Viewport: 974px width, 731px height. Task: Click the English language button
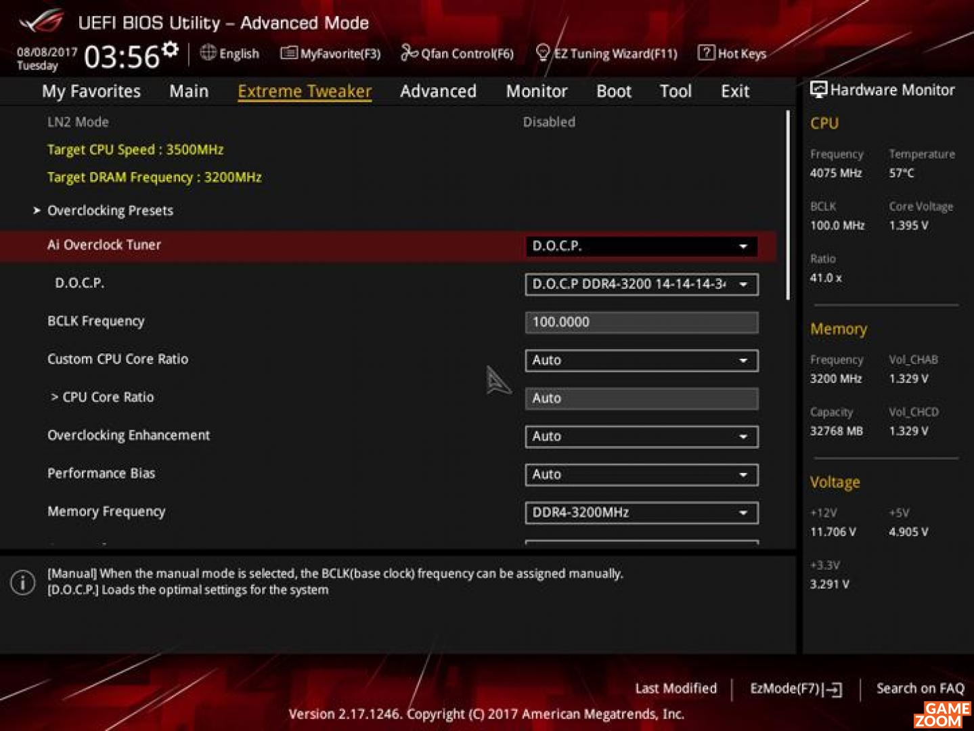point(230,53)
